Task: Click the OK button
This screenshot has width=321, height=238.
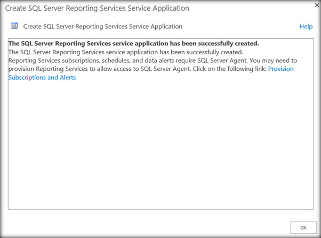Action: pos(303,227)
